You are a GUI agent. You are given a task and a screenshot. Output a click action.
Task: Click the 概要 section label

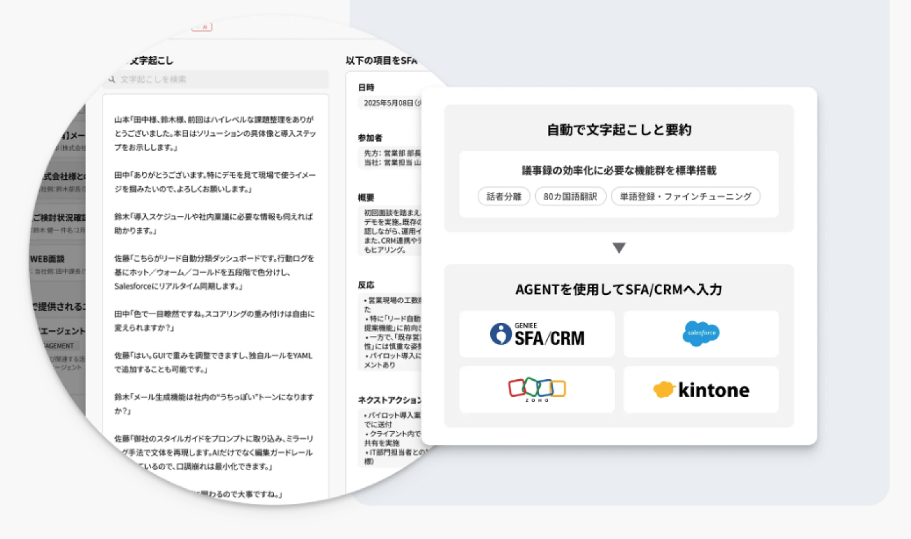click(367, 198)
